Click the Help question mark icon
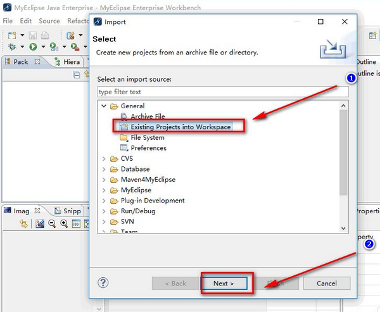 point(104,283)
